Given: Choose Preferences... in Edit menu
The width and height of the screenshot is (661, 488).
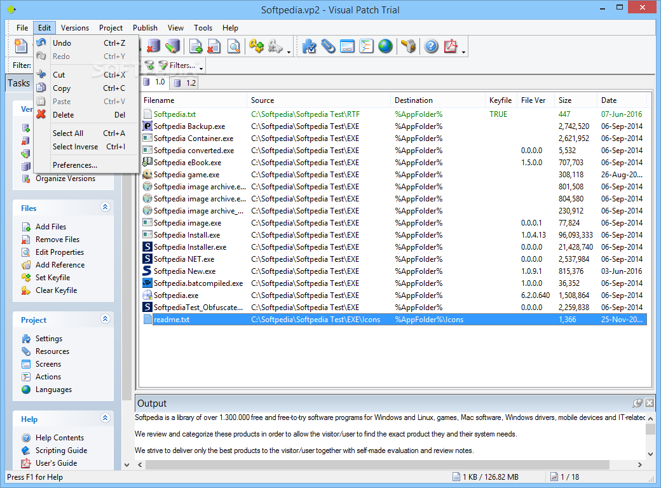Looking at the screenshot, I should tap(88, 165).
